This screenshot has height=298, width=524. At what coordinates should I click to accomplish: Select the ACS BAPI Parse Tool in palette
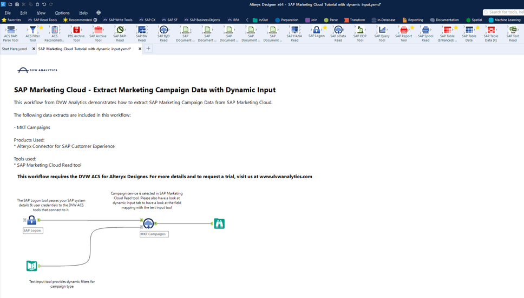click(11, 33)
